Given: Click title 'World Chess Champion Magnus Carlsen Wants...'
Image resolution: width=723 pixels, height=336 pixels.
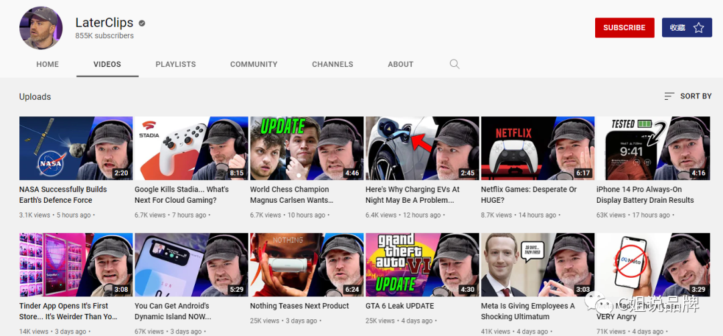Looking at the screenshot, I should click(291, 195).
